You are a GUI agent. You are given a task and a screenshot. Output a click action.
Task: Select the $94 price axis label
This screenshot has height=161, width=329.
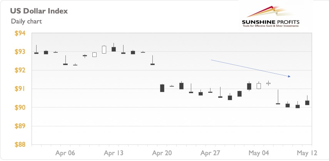[x=20, y=33]
